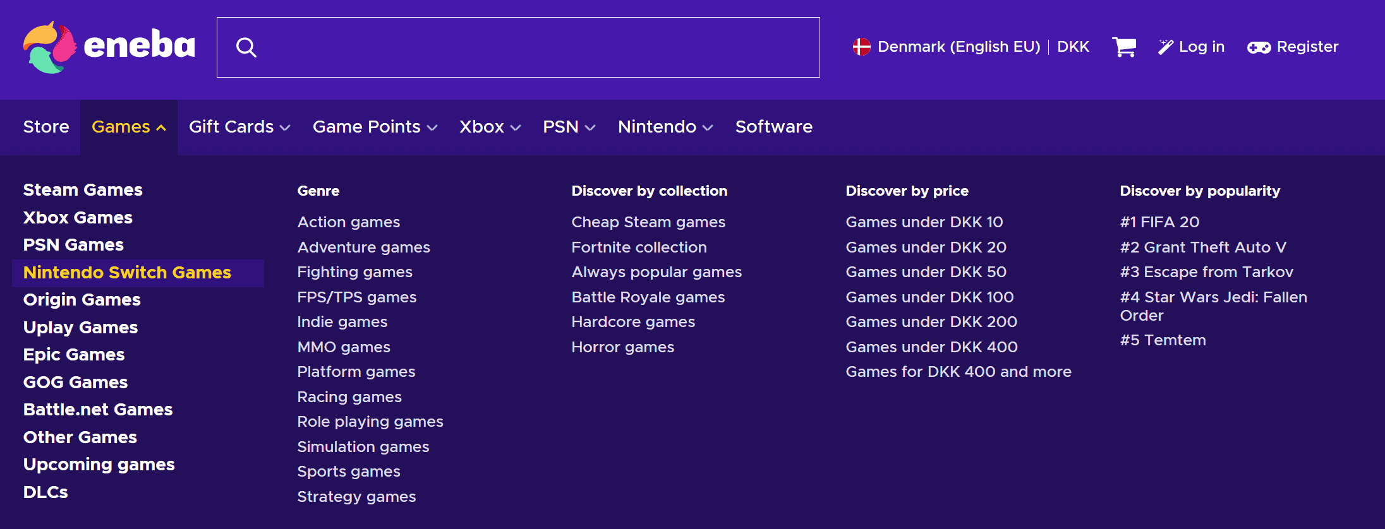The image size is (1385, 529).
Task: Click the Log in wand icon
Action: [1166, 47]
